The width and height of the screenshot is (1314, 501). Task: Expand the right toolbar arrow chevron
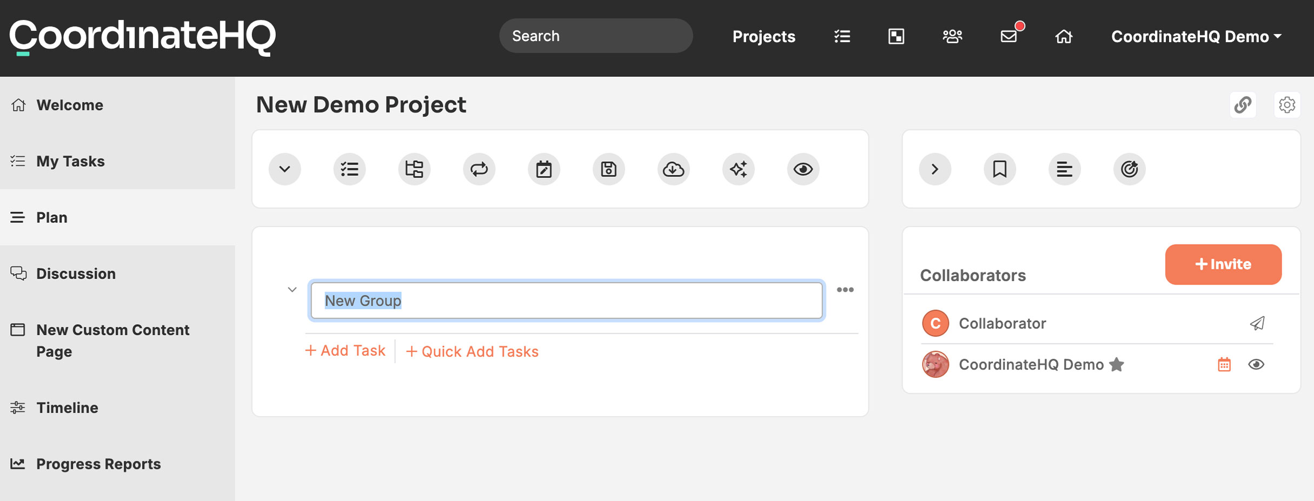click(935, 169)
